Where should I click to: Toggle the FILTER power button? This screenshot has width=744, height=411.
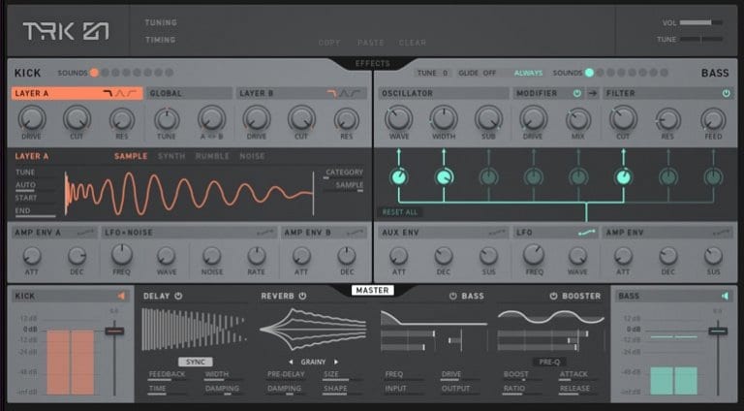[x=726, y=93]
